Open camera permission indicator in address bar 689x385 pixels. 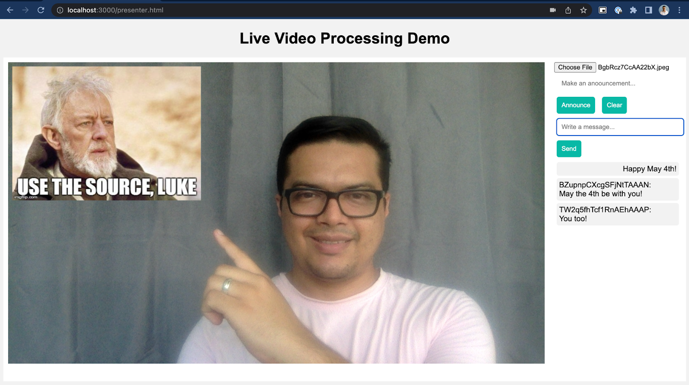[x=553, y=10]
